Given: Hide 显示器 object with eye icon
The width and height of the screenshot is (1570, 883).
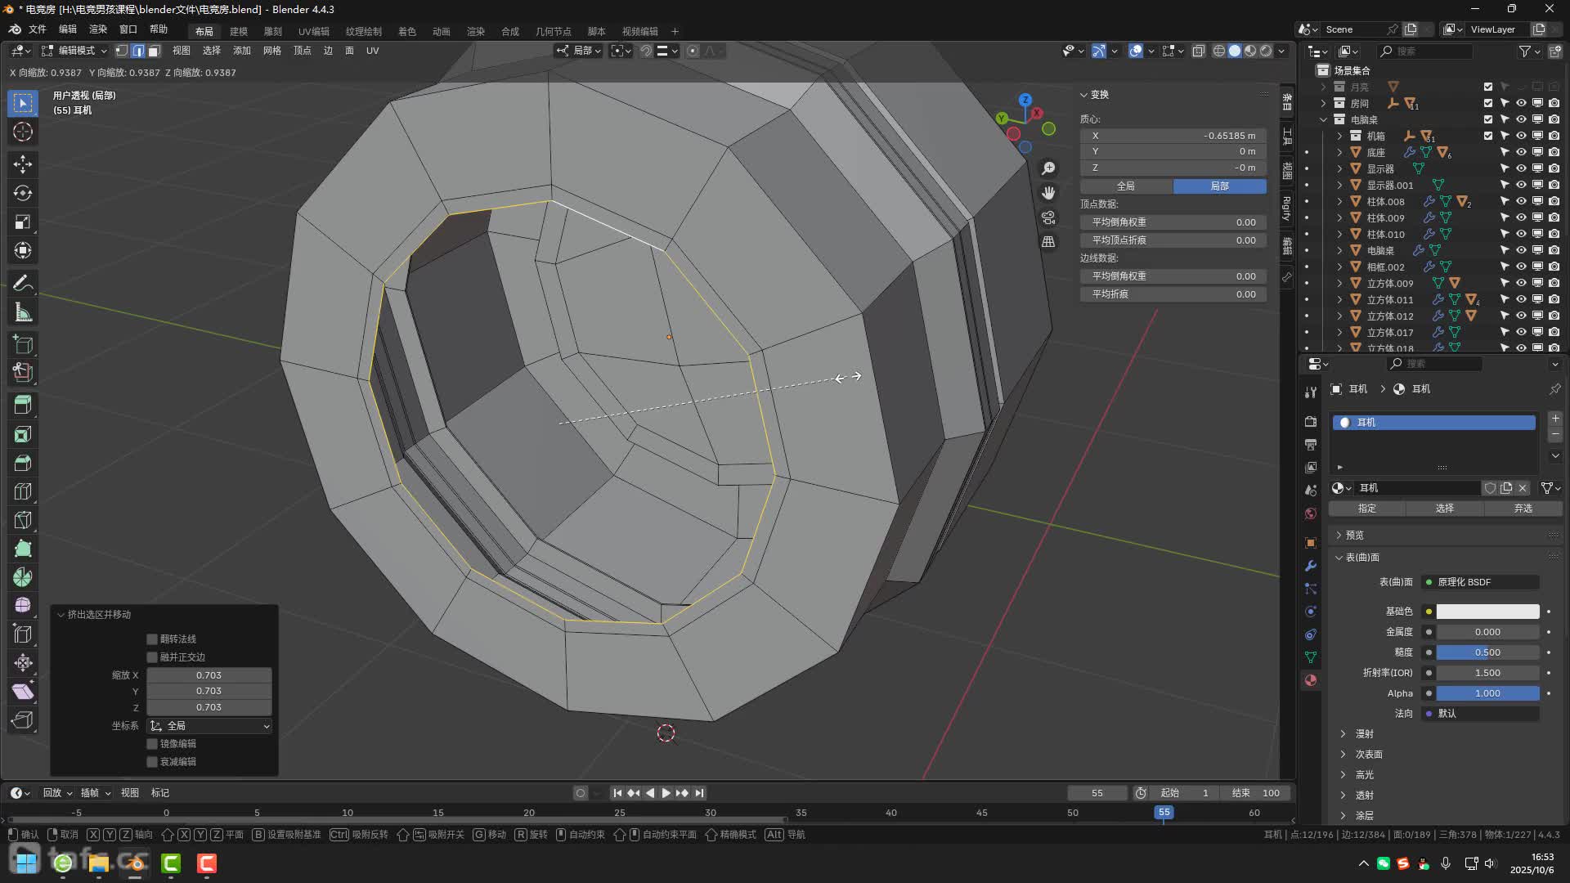Looking at the screenshot, I should click(1521, 168).
